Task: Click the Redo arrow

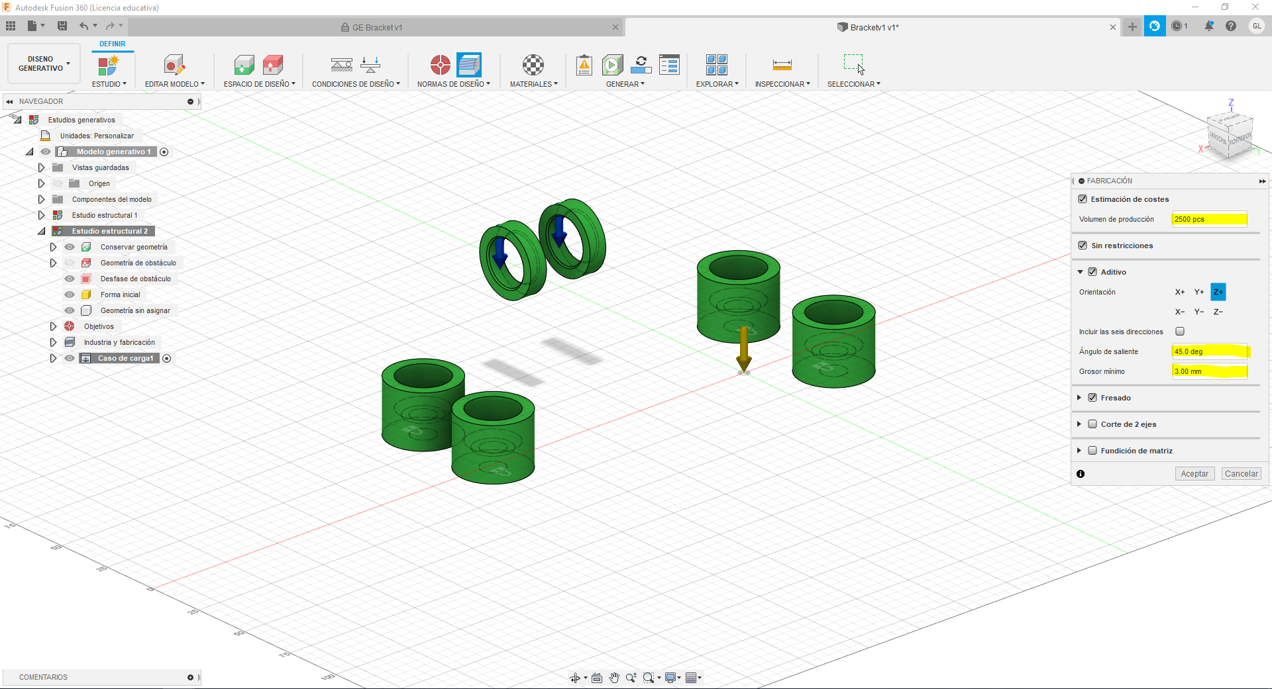Action: (110, 26)
